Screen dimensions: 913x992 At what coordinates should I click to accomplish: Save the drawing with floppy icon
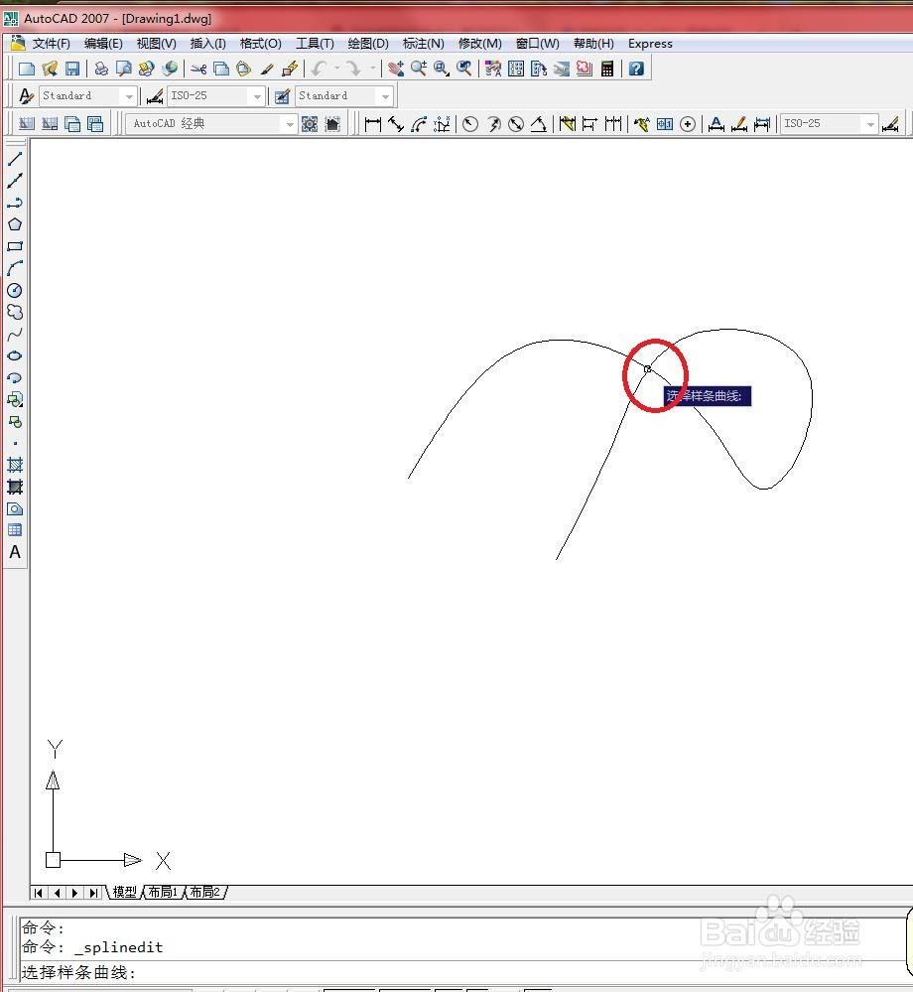click(72, 69)
